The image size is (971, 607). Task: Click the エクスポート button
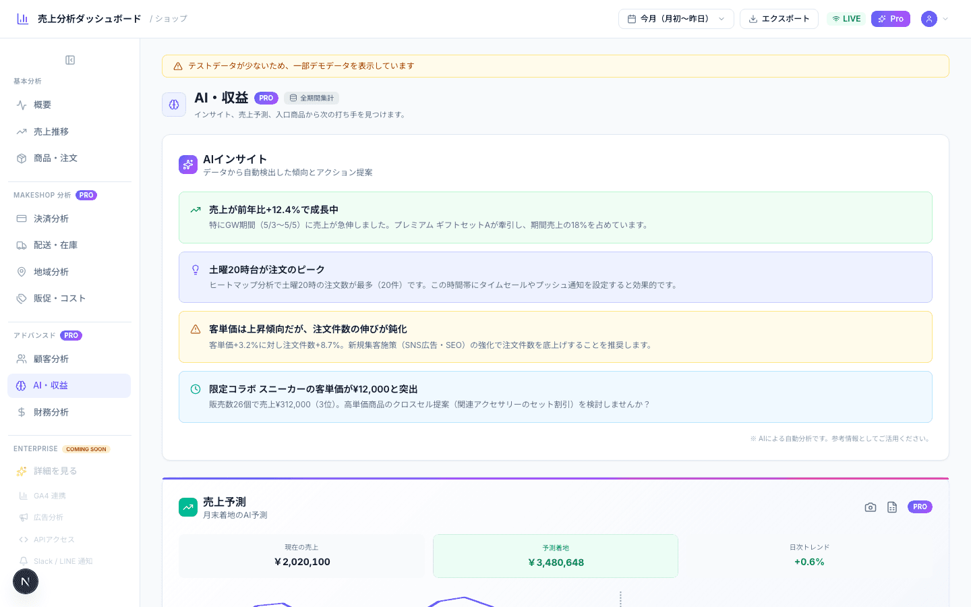[779, 19]
